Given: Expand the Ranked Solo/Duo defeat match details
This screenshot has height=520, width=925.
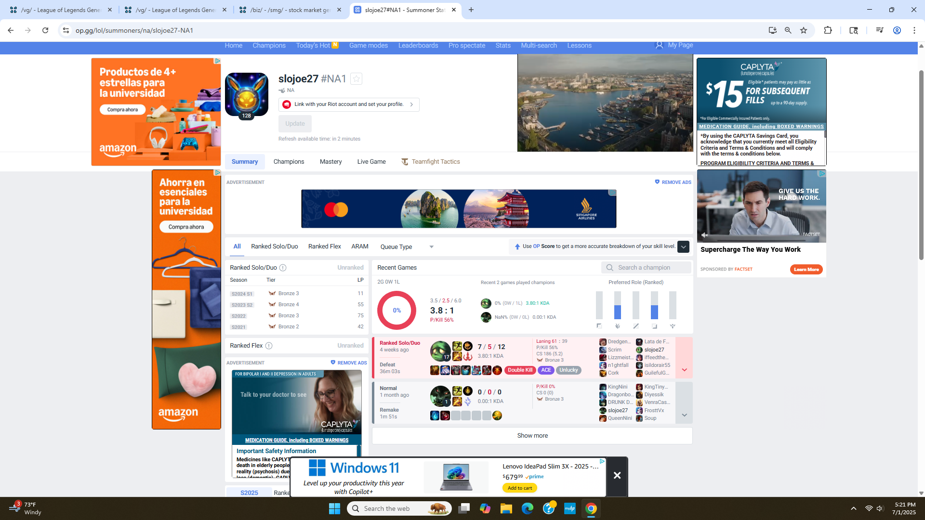Looking at the screenshot, I should pyautogui.click(x=684, y=357).
